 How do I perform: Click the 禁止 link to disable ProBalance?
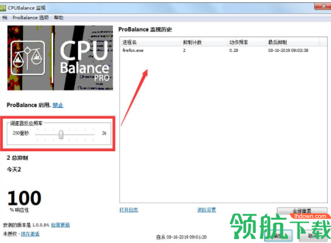58,105
